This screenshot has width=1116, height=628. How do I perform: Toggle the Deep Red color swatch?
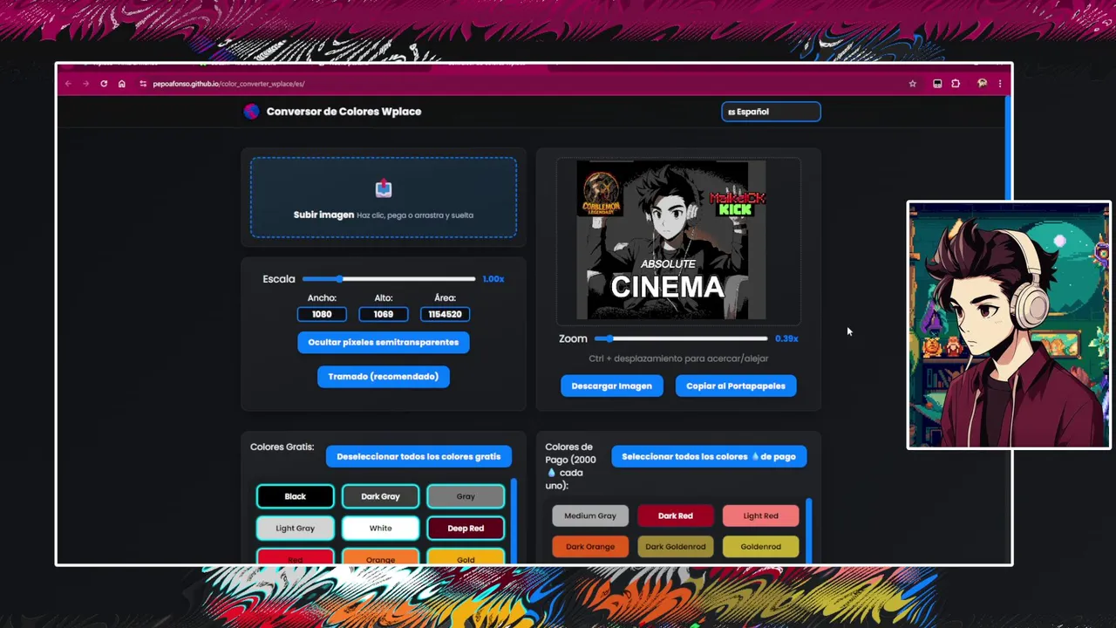click(x=466, y=528)
